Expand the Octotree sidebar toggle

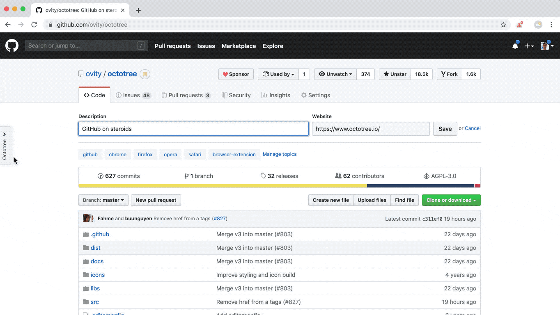[5, 145]
